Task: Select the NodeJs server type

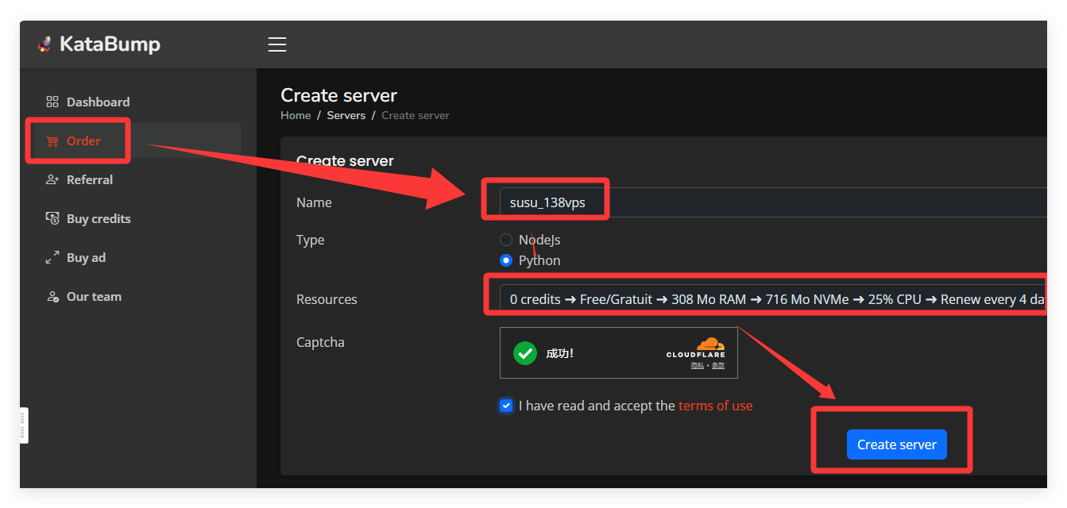Action: pyautogui.click(x=506, y=240)
